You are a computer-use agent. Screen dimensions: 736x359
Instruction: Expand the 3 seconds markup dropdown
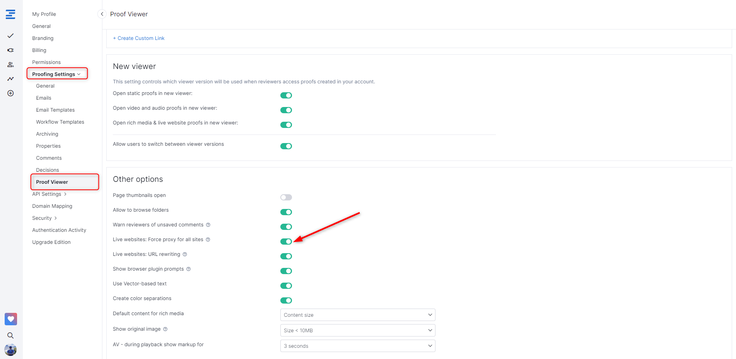(357, 346)
